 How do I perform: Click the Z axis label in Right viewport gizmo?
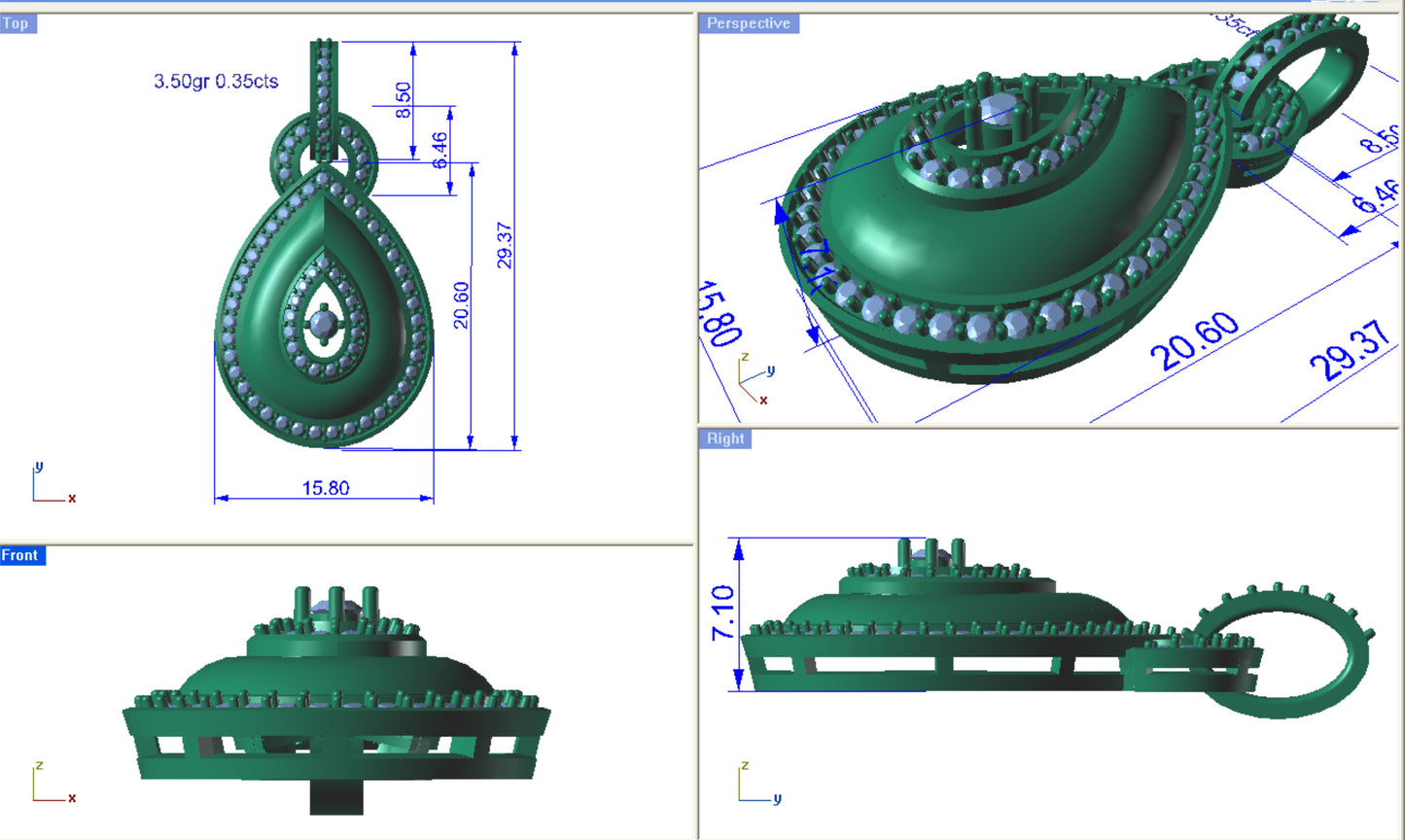744,766
